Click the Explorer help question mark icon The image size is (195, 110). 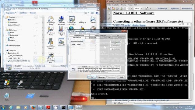tap(97, 13)
